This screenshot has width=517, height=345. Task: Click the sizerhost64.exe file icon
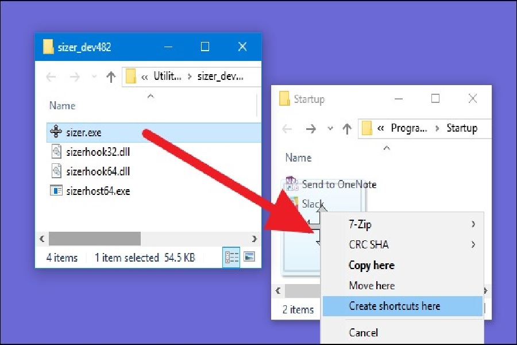pos(56,191)
